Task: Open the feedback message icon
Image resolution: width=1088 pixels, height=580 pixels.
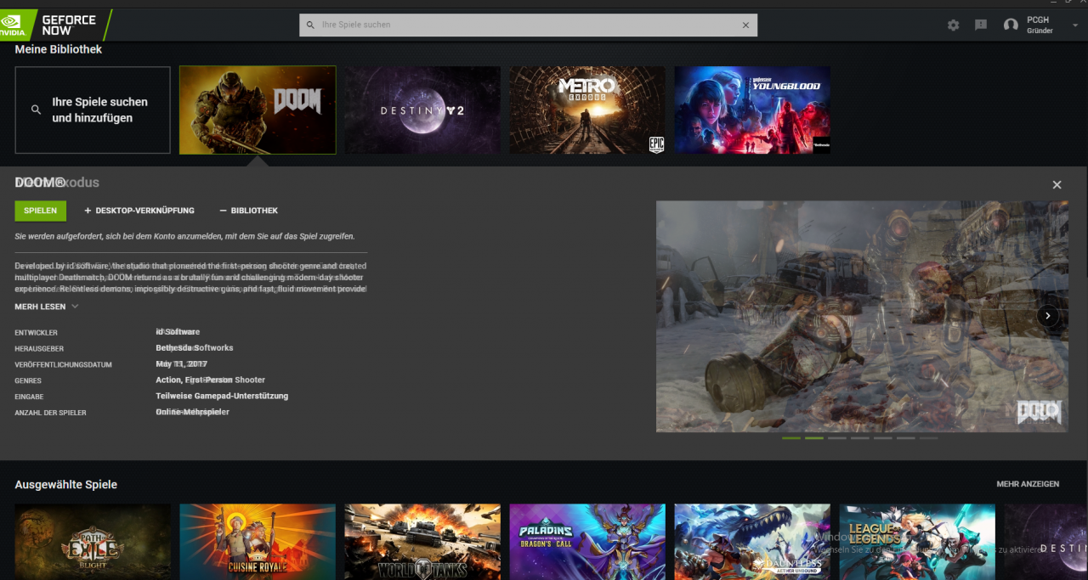Action: pos(981,25)
